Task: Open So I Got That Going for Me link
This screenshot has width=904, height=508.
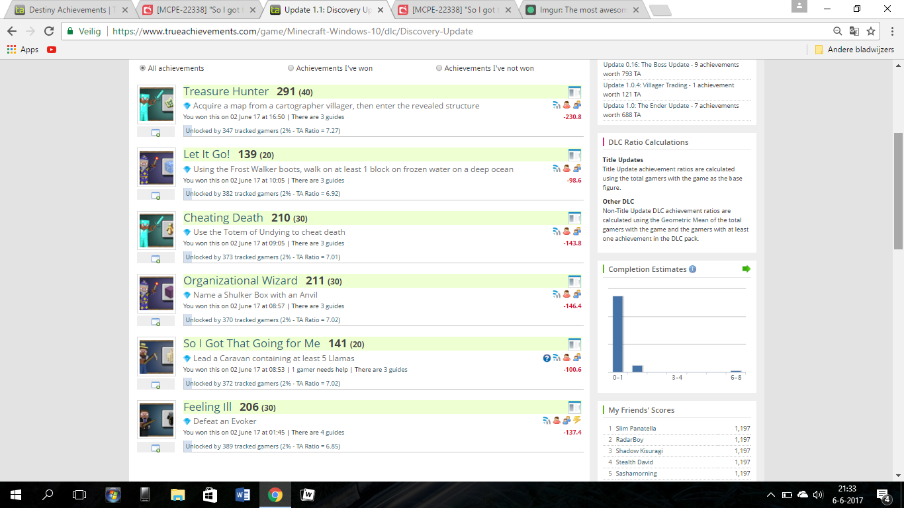Action: tap(251, 343)
